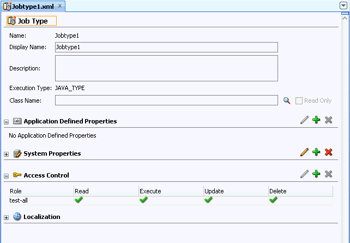Click the Localization globe icon
The height and width of the screenshot is (243, 350).
[17, 217]
